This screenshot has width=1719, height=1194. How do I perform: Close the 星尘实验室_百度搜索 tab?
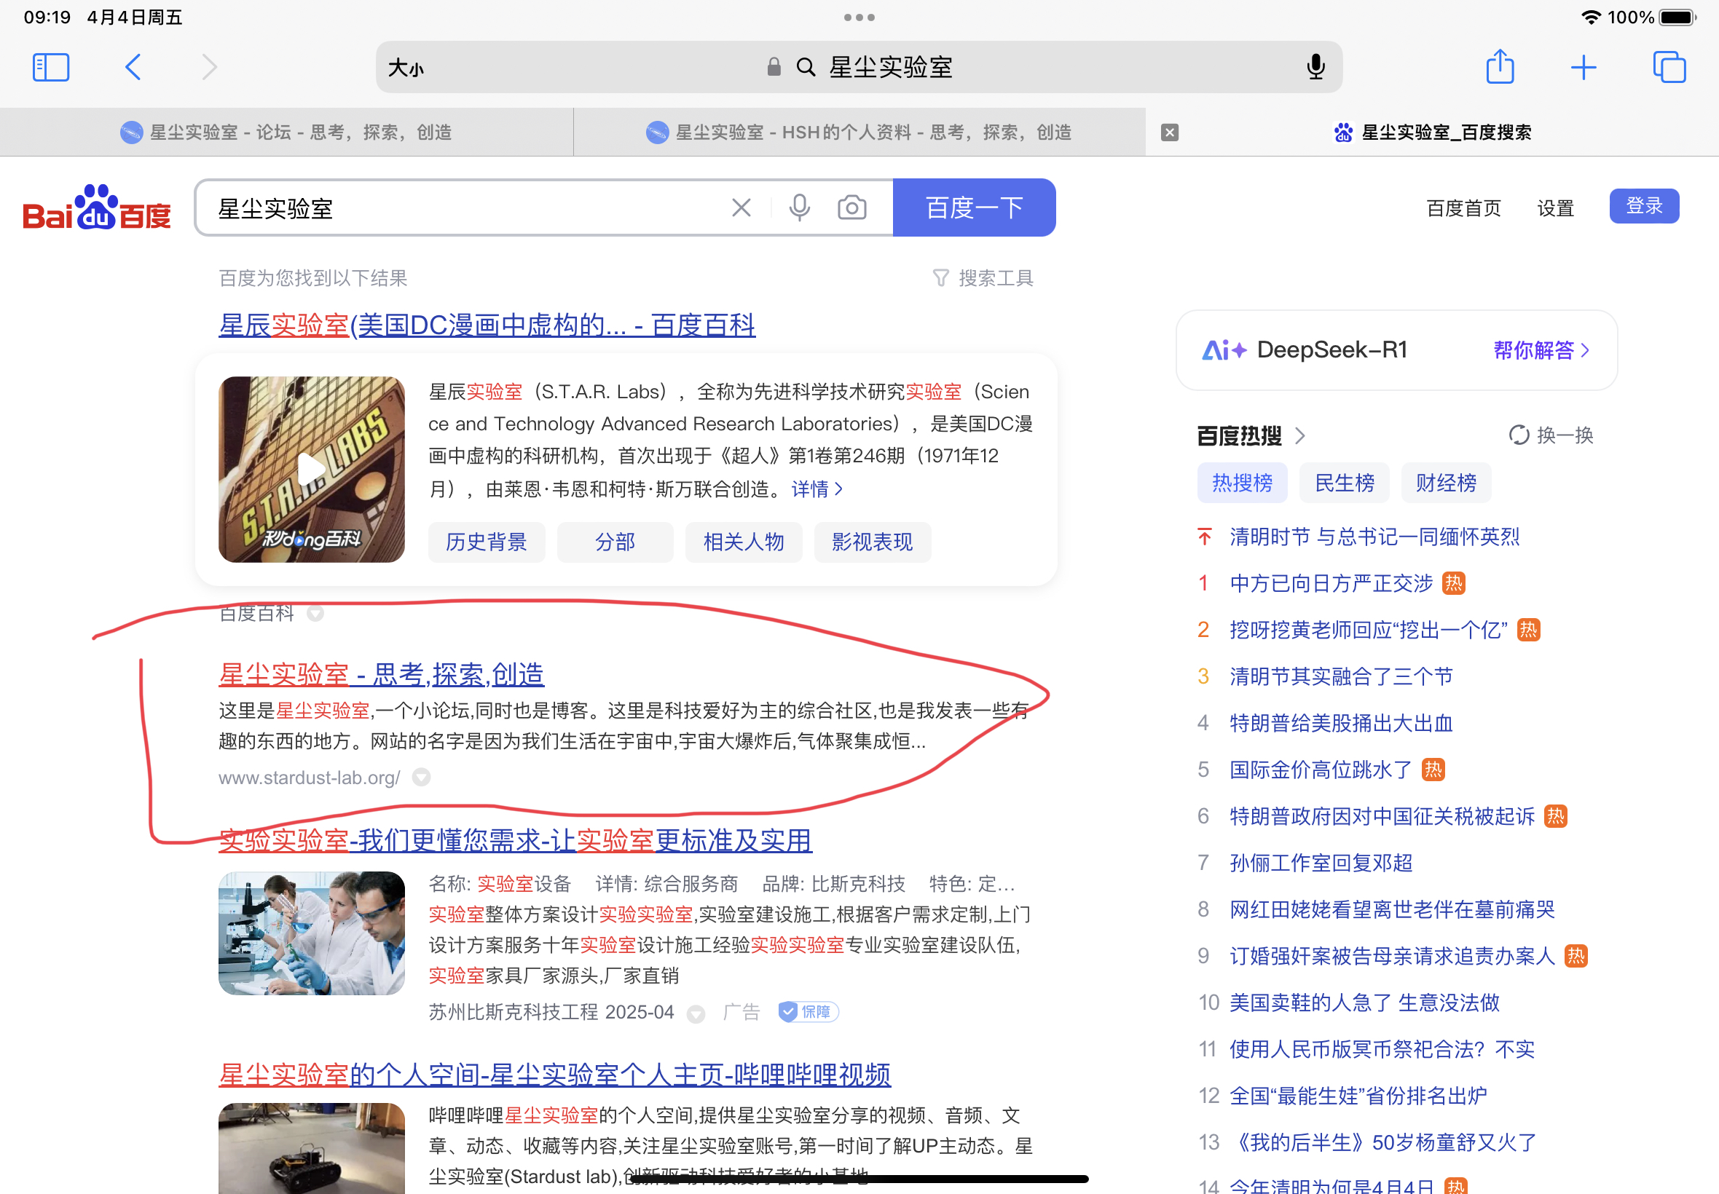coord(1170,133)
